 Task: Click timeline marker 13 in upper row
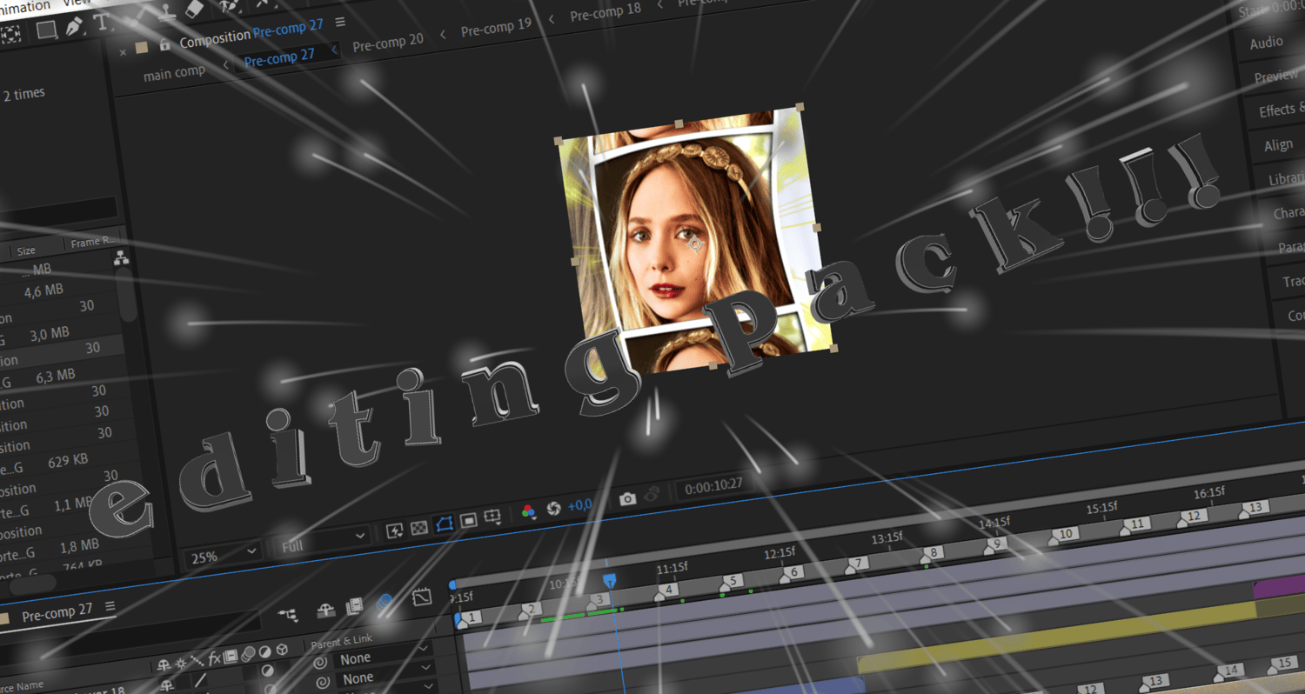coord(1254,507)
